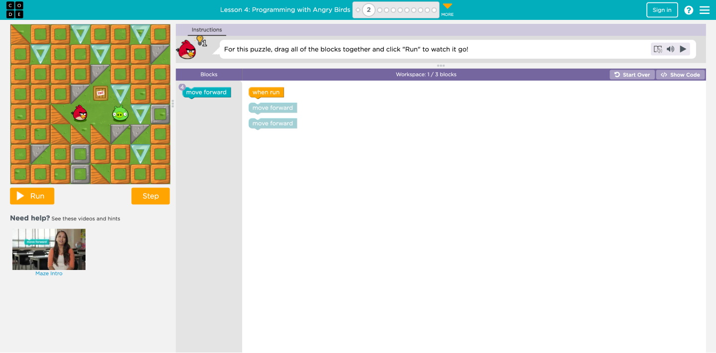Click the instructions panel resize grippy
The image size is (716, 353).
coord(441,66)
